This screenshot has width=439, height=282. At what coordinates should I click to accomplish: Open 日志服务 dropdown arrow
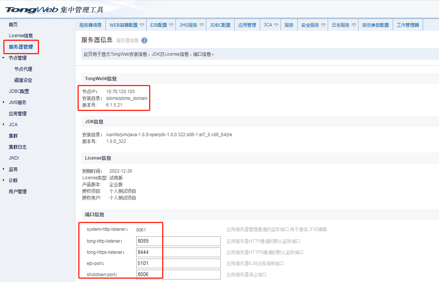354,25
